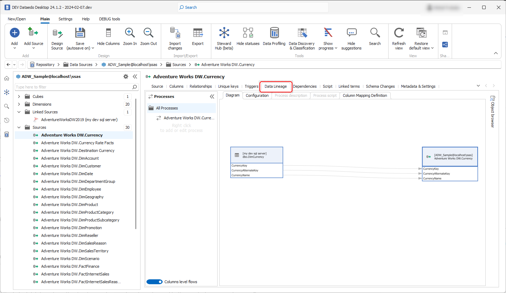The image size is (506, 293).
Task: Click the Import changes icon
Action: pyautogui.click(x=175, y=33)
